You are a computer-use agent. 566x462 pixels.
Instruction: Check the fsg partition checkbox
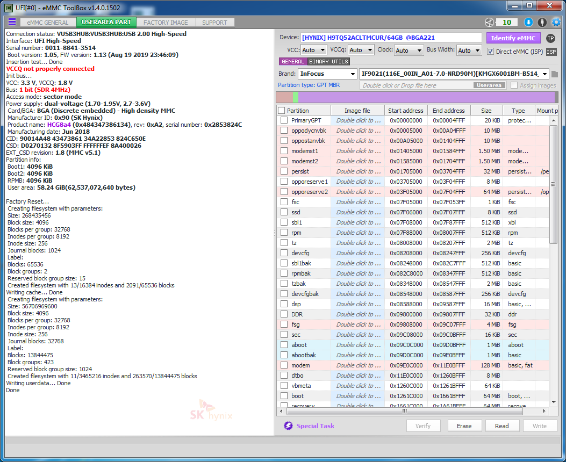[x=284, y=324]
